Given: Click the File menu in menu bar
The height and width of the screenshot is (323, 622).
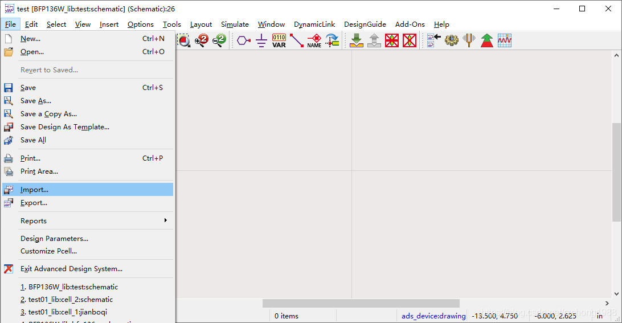Looking at the screenshot, I should pyautogui.click(x=10, y=24).
